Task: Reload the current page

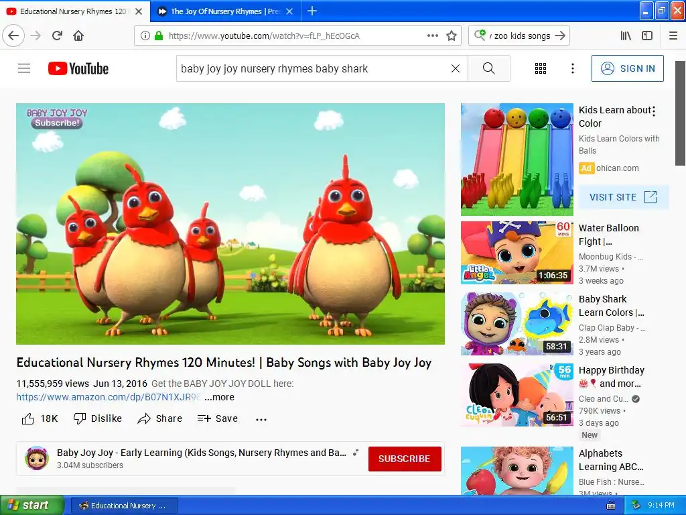Action: (57, 36)
